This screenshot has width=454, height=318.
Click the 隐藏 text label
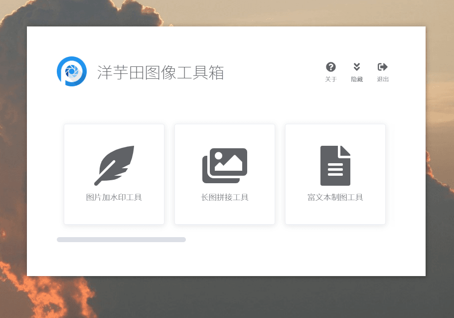(x=357, y=79)
